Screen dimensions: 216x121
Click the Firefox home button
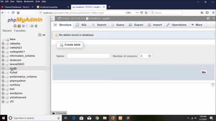tap(18, 13)
